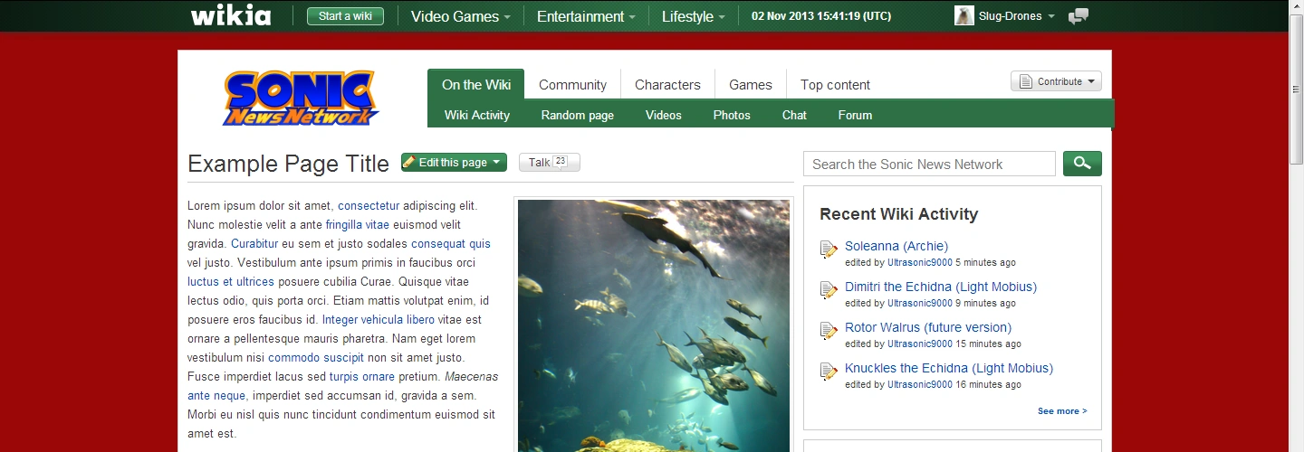Click the Sonic News Network logo
The width and height of the screenshot is (1304, 452).
tap(300, 98)
